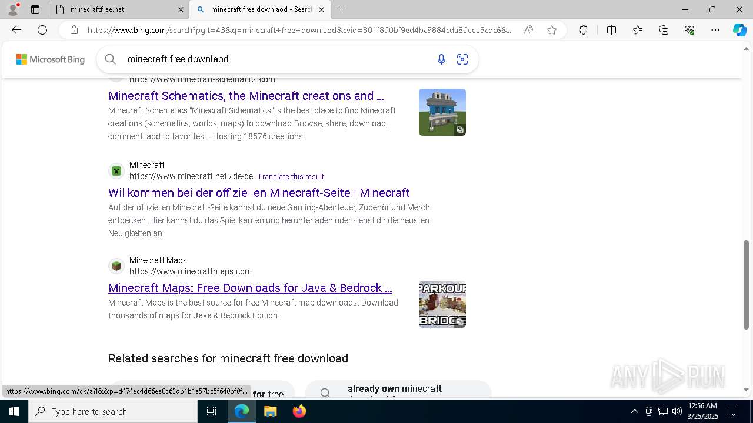Click the Microsoft Bing logo

coord(51,59)
